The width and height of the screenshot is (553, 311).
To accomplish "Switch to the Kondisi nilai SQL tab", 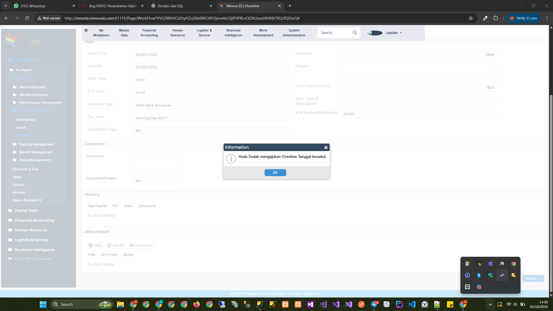I will pyautogui.click(x=182, y=6).
